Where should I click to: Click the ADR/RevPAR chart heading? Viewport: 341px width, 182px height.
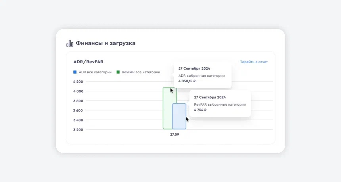88,62
